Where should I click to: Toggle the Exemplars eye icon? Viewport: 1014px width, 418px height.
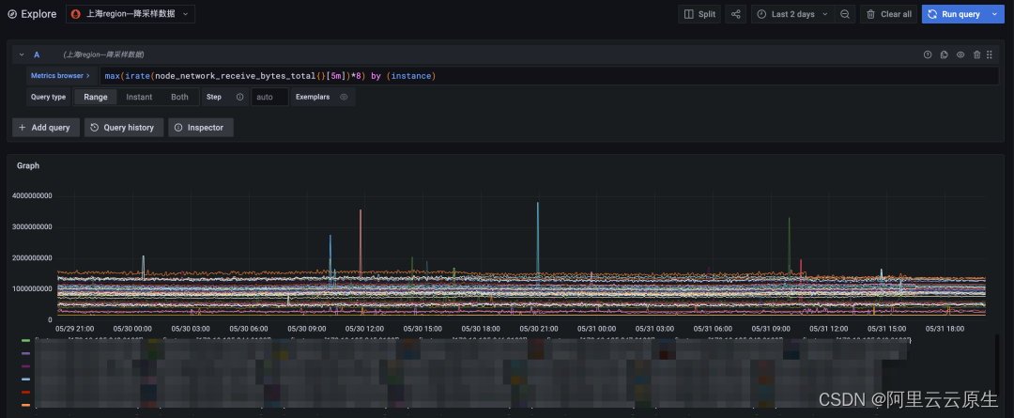click(344, 97)
